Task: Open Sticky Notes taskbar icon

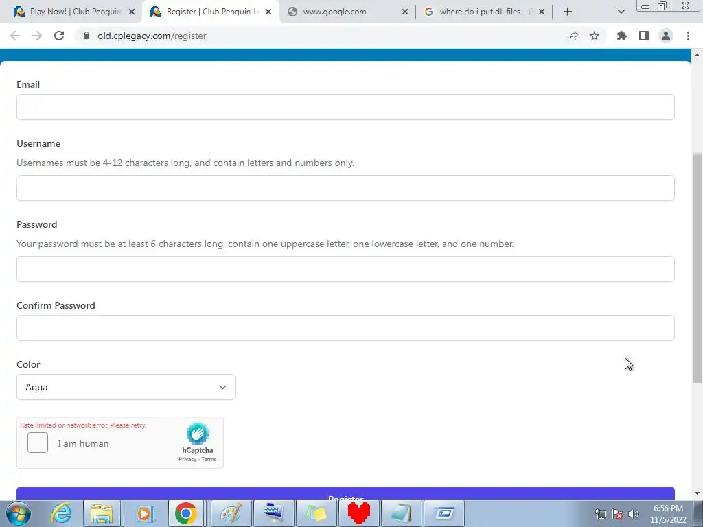Action: click(316, 513)
